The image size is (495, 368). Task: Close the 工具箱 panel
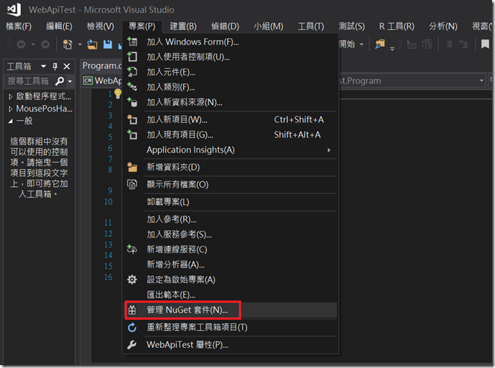tap(66, 66)
